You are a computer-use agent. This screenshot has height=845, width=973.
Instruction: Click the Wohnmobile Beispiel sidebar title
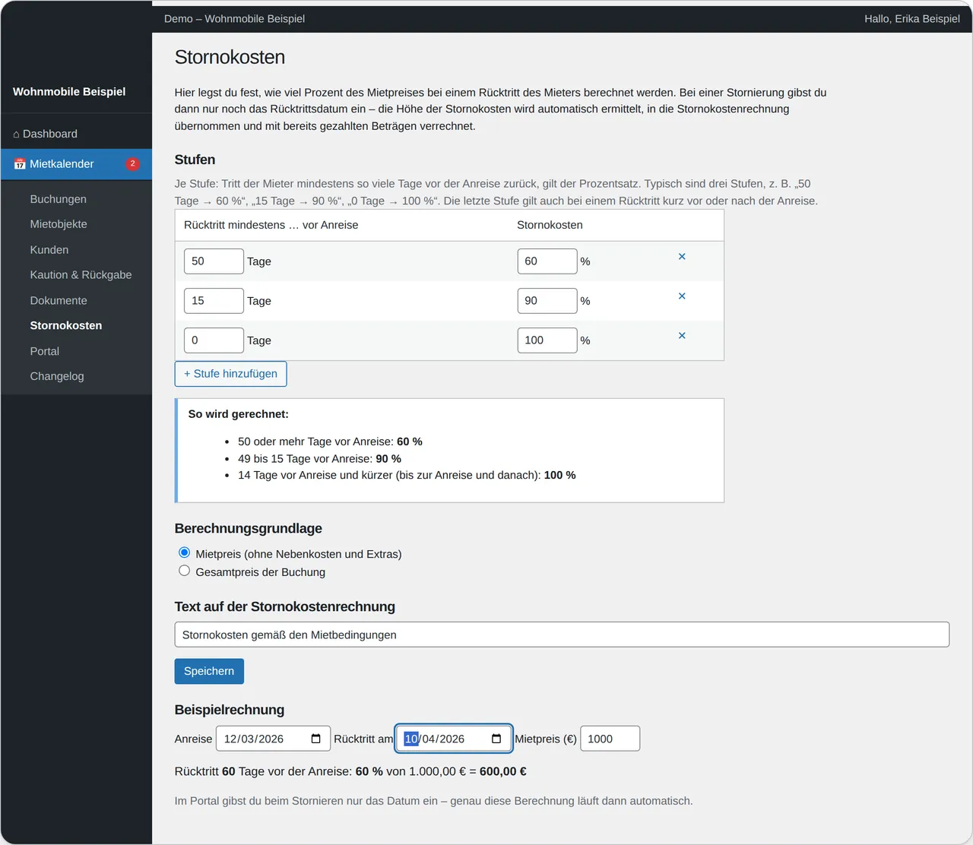[x=69, y=91]
